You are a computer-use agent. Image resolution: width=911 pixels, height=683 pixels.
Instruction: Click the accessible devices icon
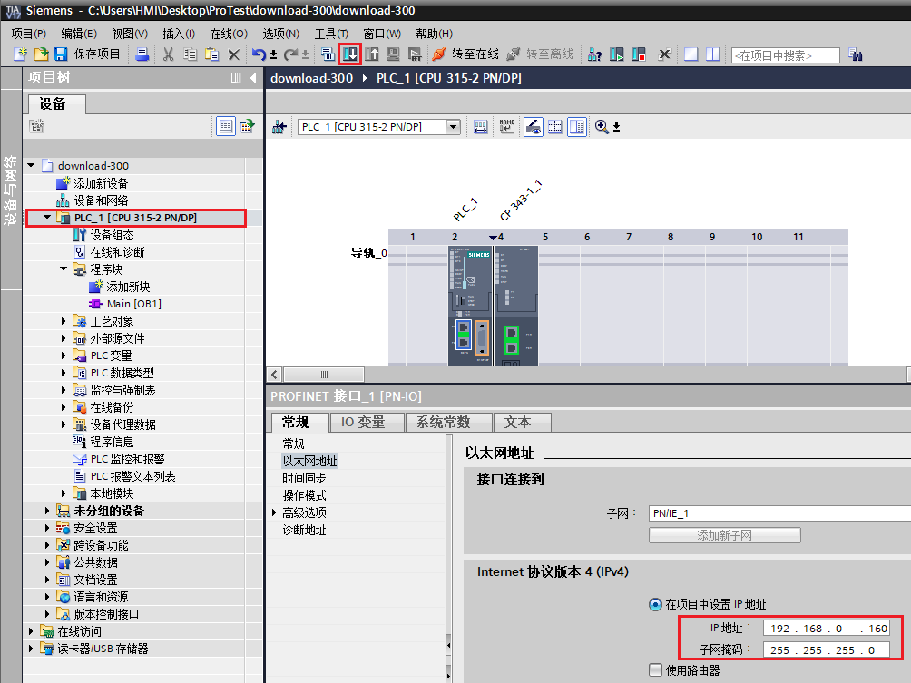(594, 54)
